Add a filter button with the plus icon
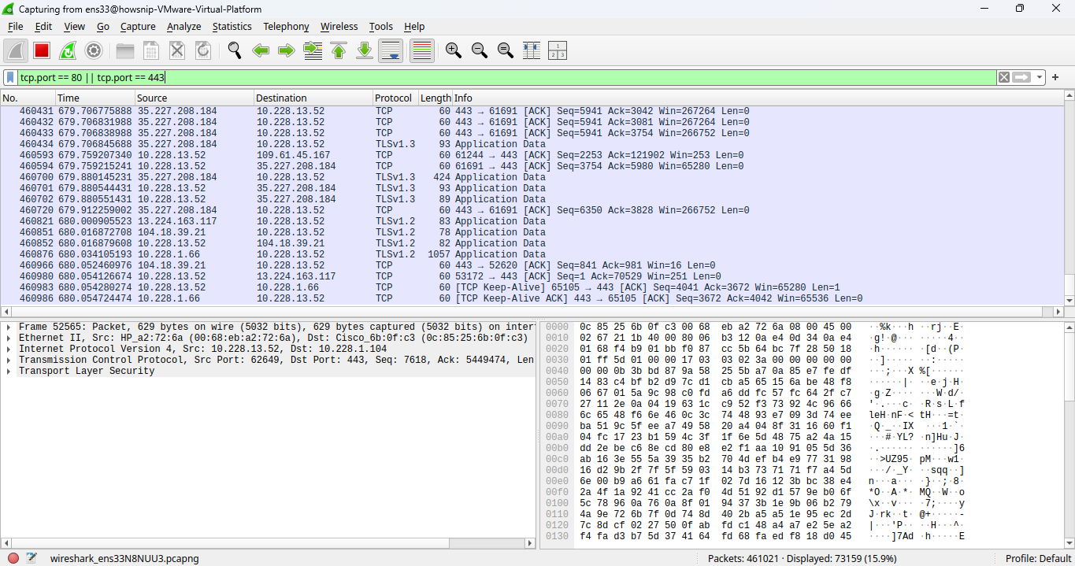1075x566 pixels. point(1055,77)
